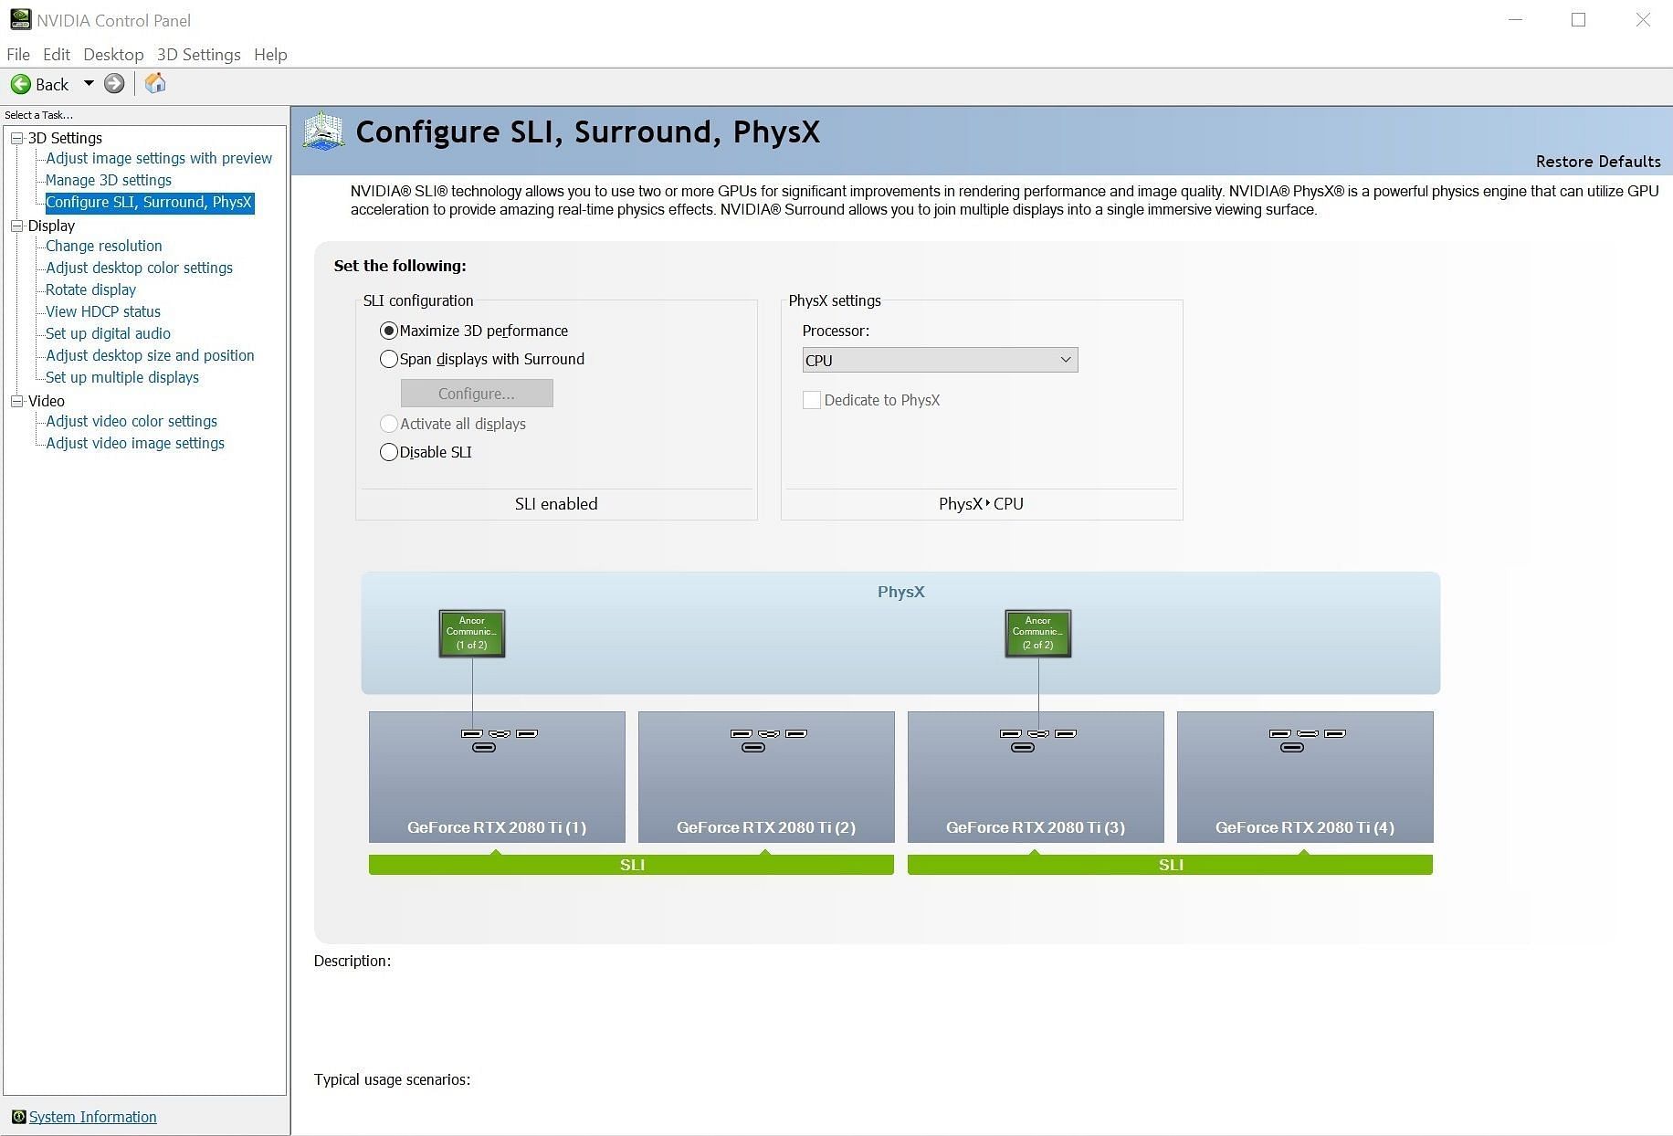The height and width of the screenshot is (1136, 1673).
Task: Open the Edit menu
Action: tap(57, 55)
